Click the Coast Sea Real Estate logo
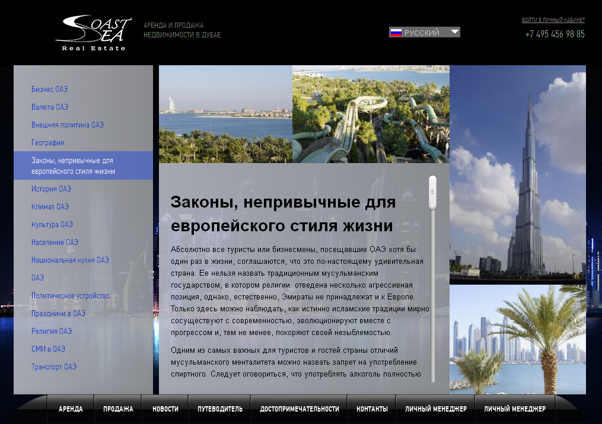 [93, 33]
